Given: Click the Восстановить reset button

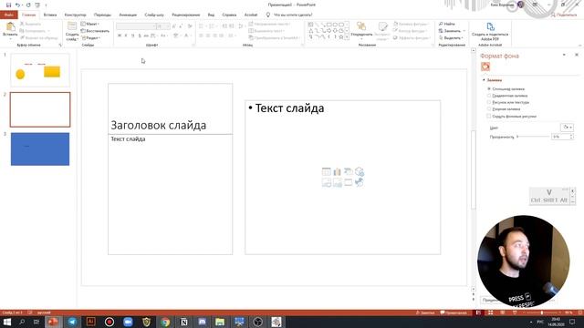Looking at the screenshot, I should pos(95,31).
